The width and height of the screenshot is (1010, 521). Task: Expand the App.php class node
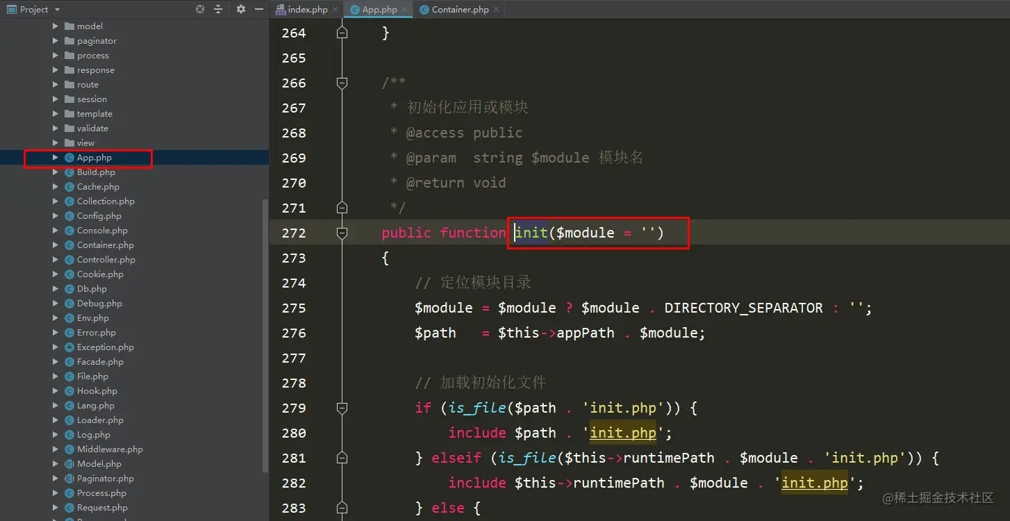56,158
